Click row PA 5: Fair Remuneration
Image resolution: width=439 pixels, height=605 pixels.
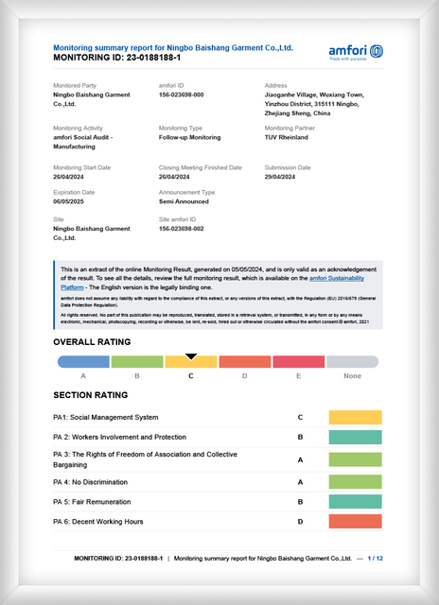(x=218, y=502)
